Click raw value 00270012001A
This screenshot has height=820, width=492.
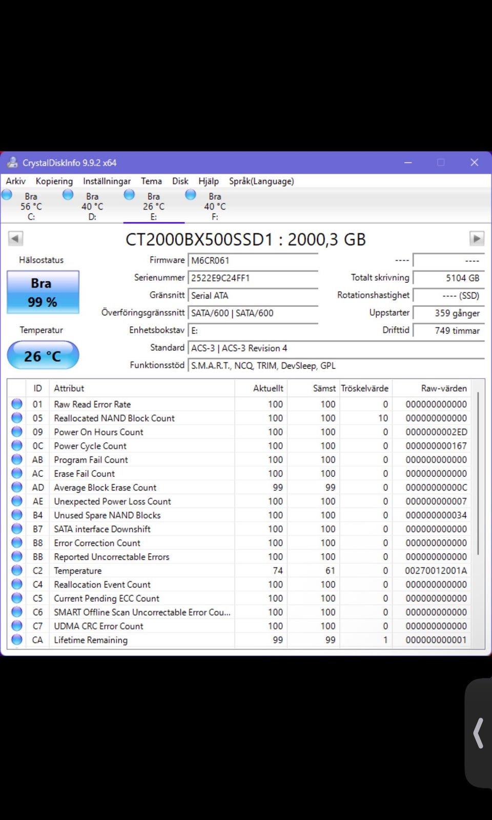pyautogui.click(x=436, y=570)
